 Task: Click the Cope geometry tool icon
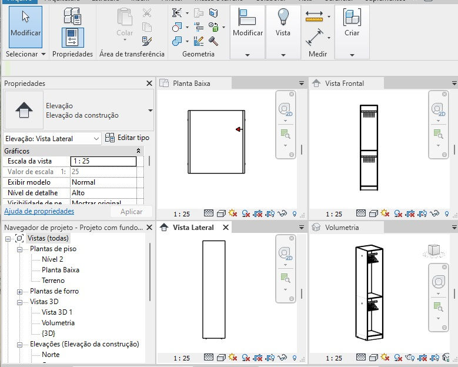176,13
